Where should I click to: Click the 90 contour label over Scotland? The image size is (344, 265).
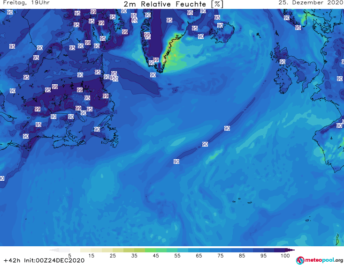click(x=283, y=62)
